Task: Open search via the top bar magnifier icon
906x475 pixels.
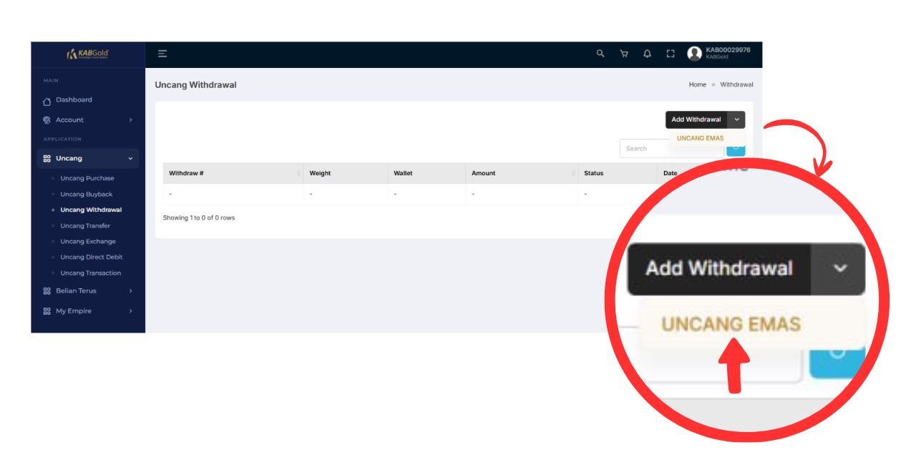Action: point(600,54)
